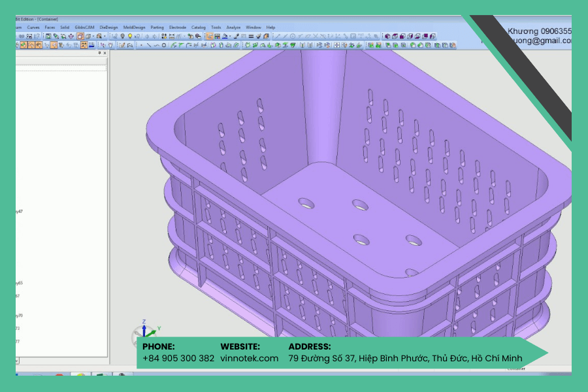Viewport: 588px width, 392px height.
Task: Select the Circle tool icon
Action: [x=164, y=45]
